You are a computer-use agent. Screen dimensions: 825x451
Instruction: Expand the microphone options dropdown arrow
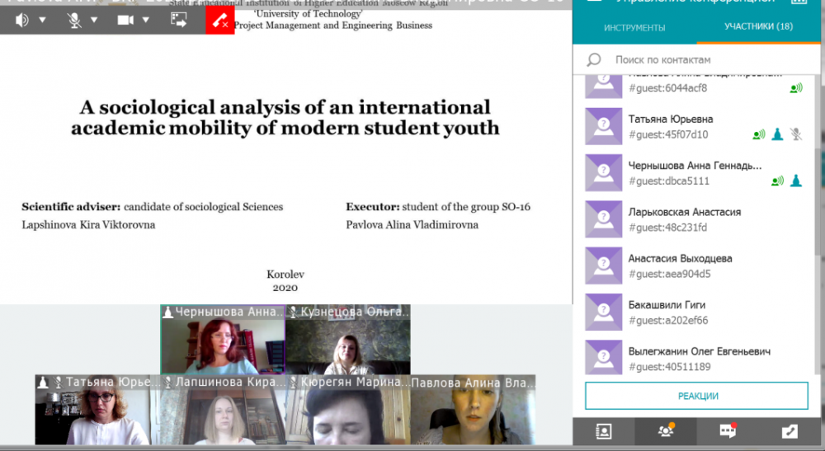pos(94,21)
